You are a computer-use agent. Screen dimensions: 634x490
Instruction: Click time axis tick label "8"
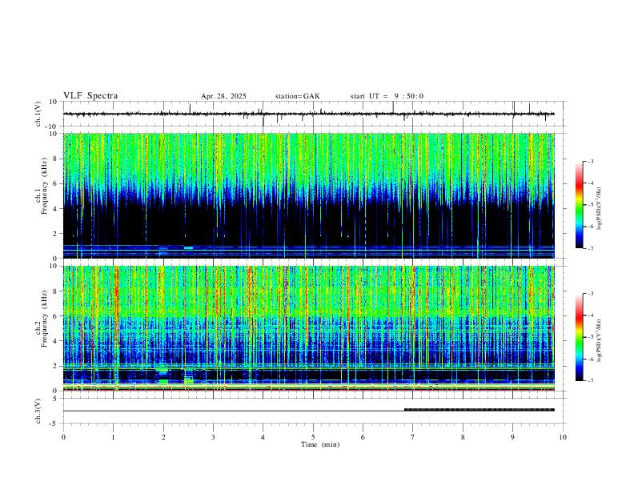[463, 437]
